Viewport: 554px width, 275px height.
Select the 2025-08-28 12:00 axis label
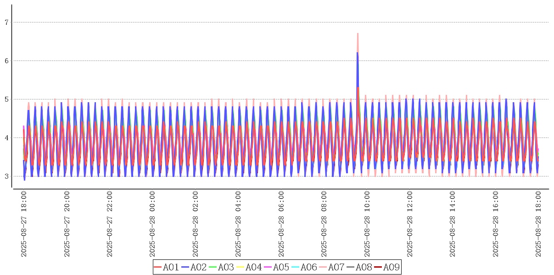tap(410, 224)
